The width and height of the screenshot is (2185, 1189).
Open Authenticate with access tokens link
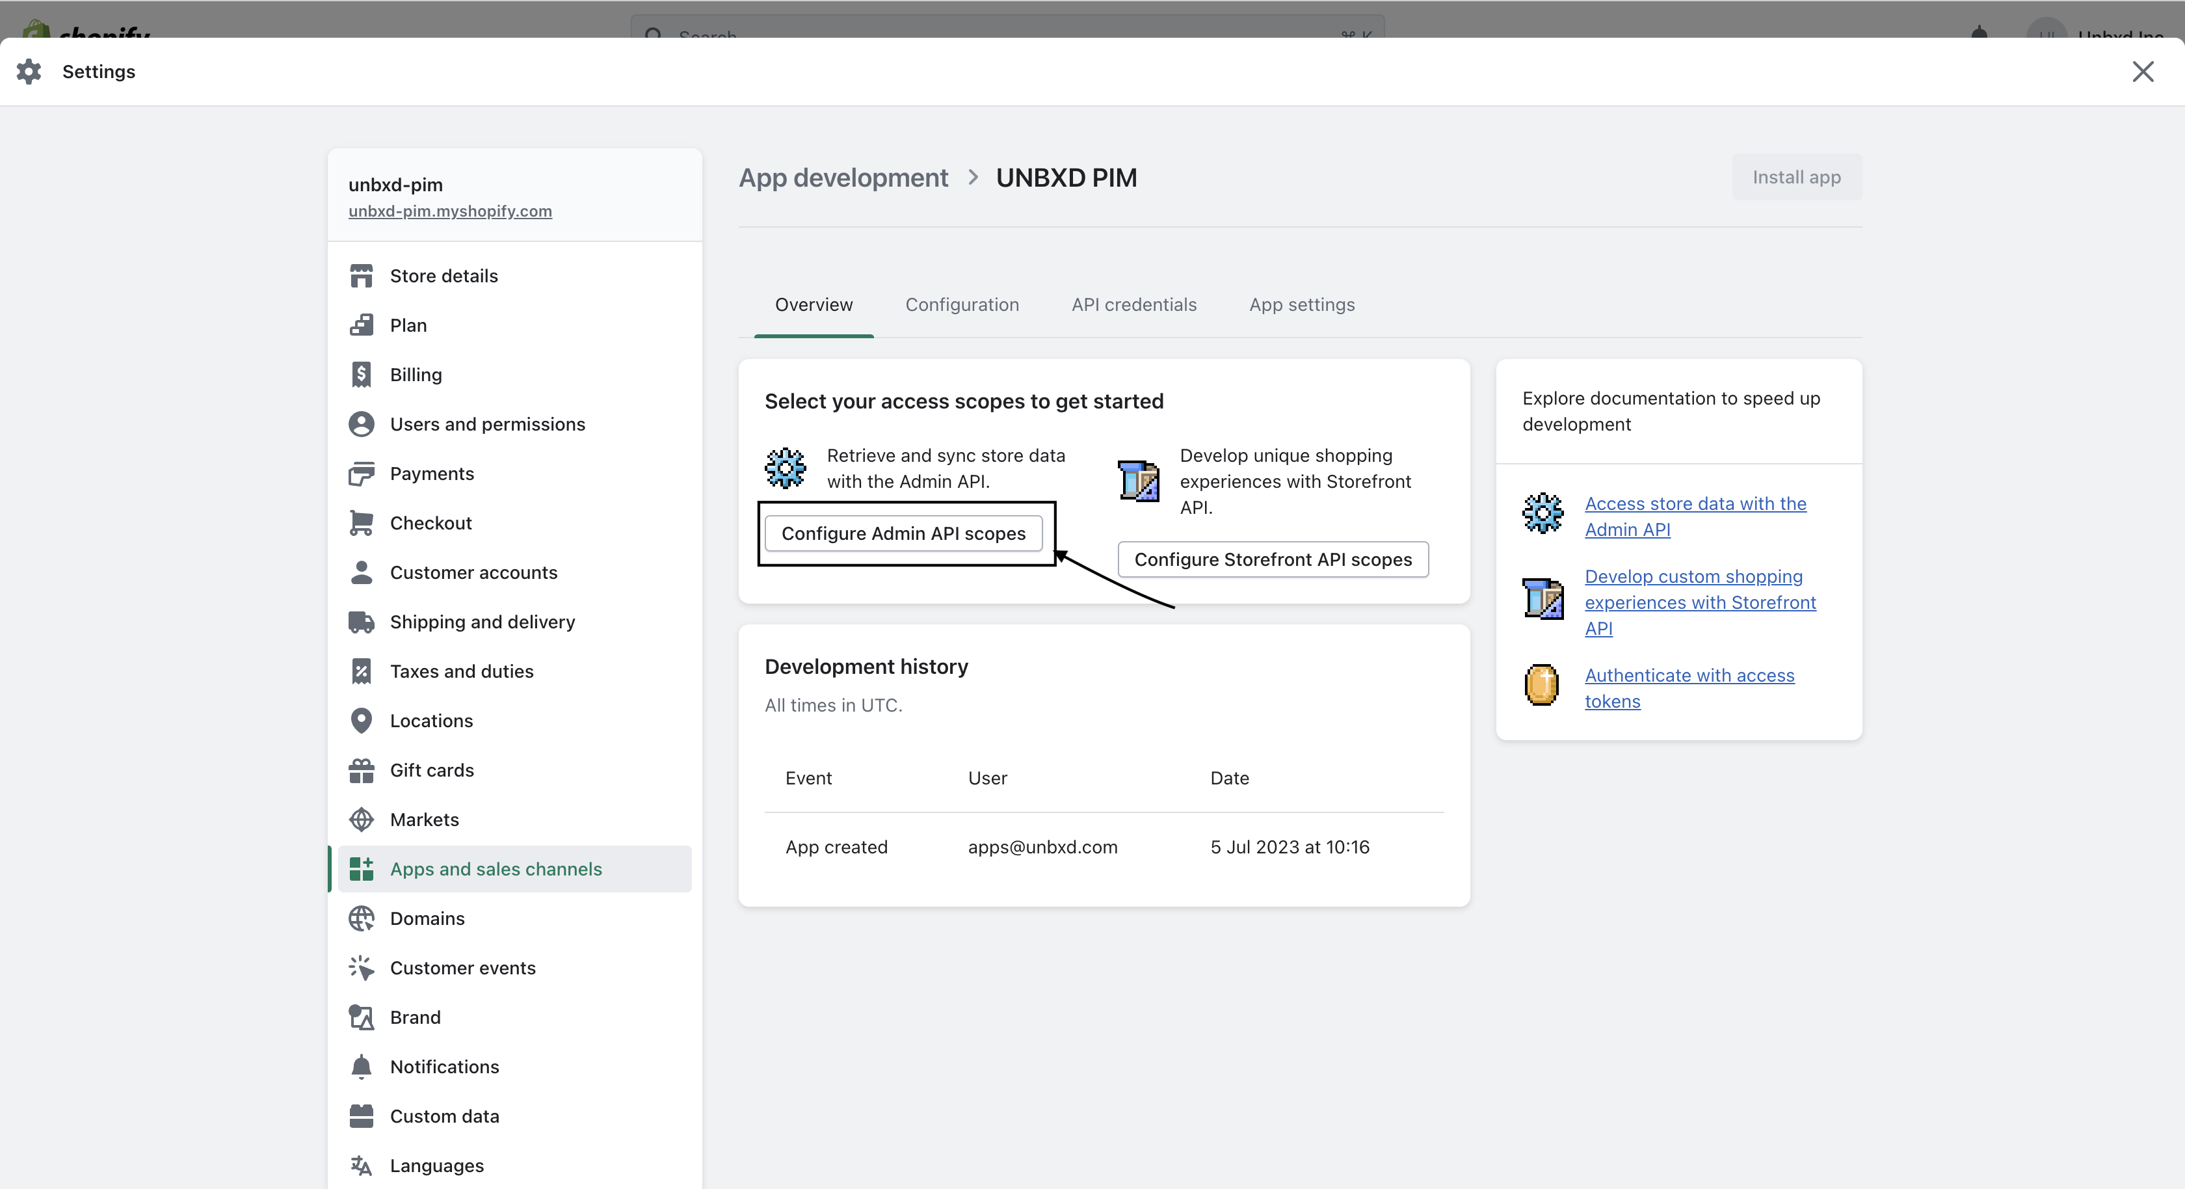coord(1689,688)
